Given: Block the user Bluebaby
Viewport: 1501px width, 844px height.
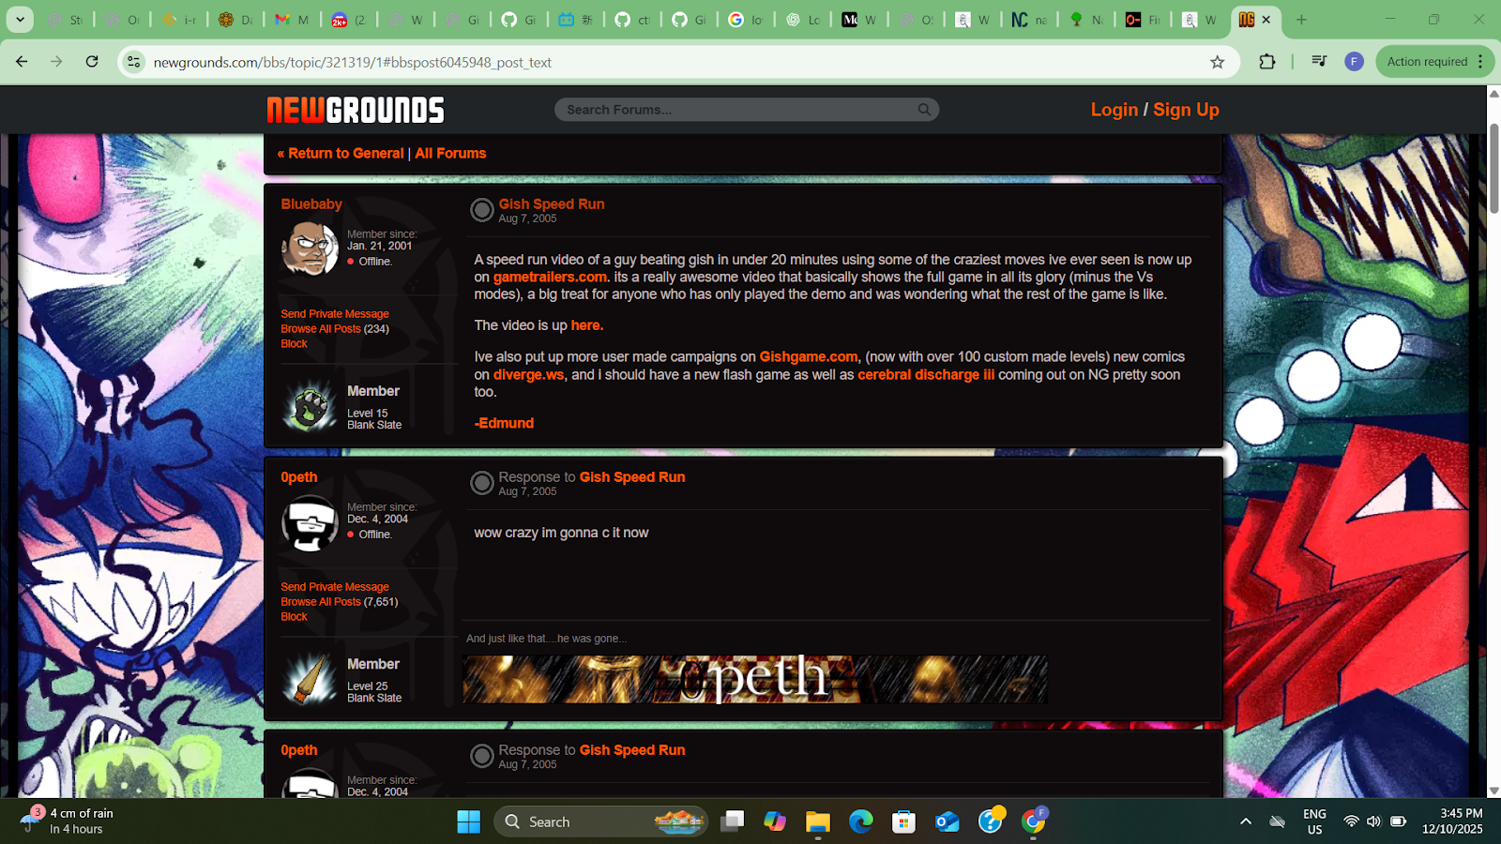Looking at the screenshot, I should pos(294,344).
